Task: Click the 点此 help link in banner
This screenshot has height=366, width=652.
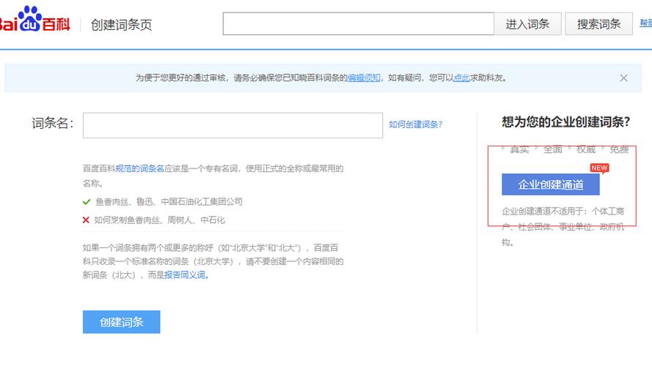Action: pyautogui.click(x=461, y=78)
